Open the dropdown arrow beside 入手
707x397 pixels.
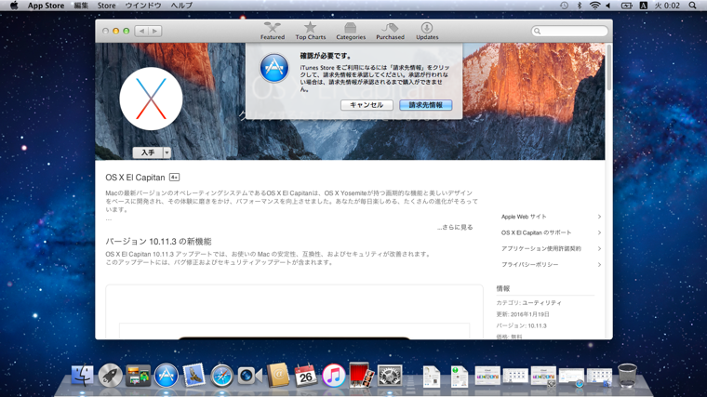167,152
